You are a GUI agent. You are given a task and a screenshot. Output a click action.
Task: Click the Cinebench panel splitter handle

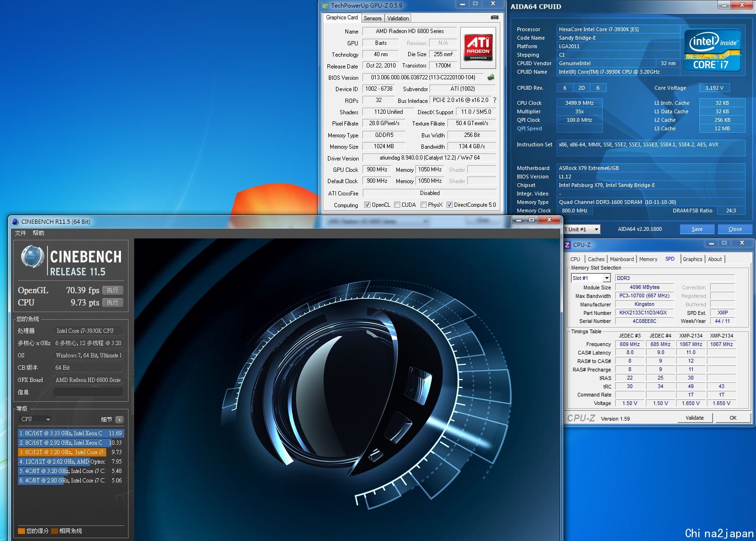pyautogui.click(x=132, y=401)
